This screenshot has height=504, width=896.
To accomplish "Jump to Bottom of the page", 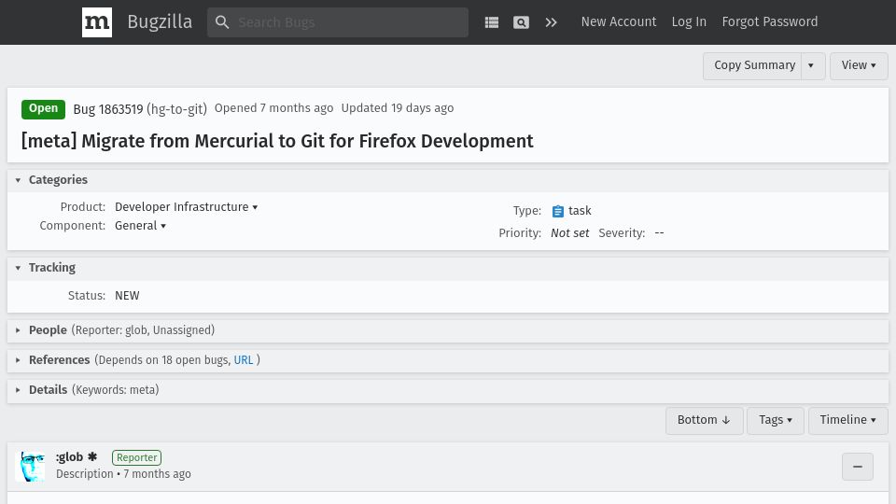I will point(704,421).
